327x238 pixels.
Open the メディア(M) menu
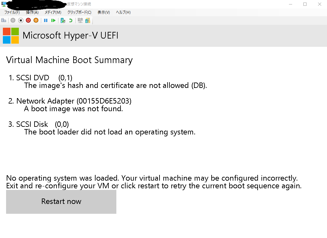(x=53, y=12)
